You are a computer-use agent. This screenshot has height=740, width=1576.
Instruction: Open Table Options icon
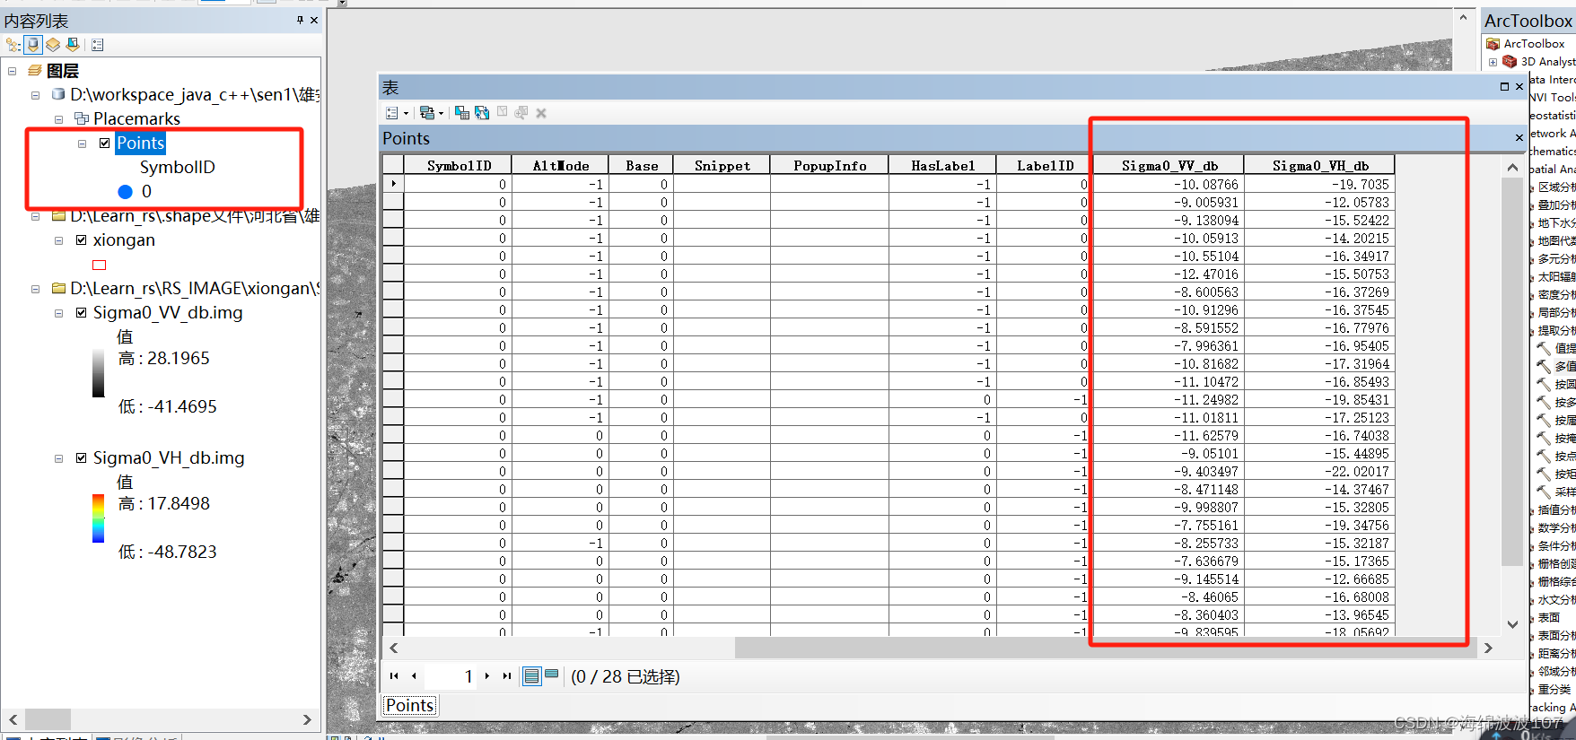(392, 113)
